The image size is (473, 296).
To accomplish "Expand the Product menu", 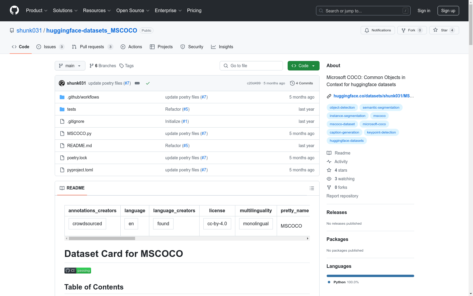I will coord(37,10).
